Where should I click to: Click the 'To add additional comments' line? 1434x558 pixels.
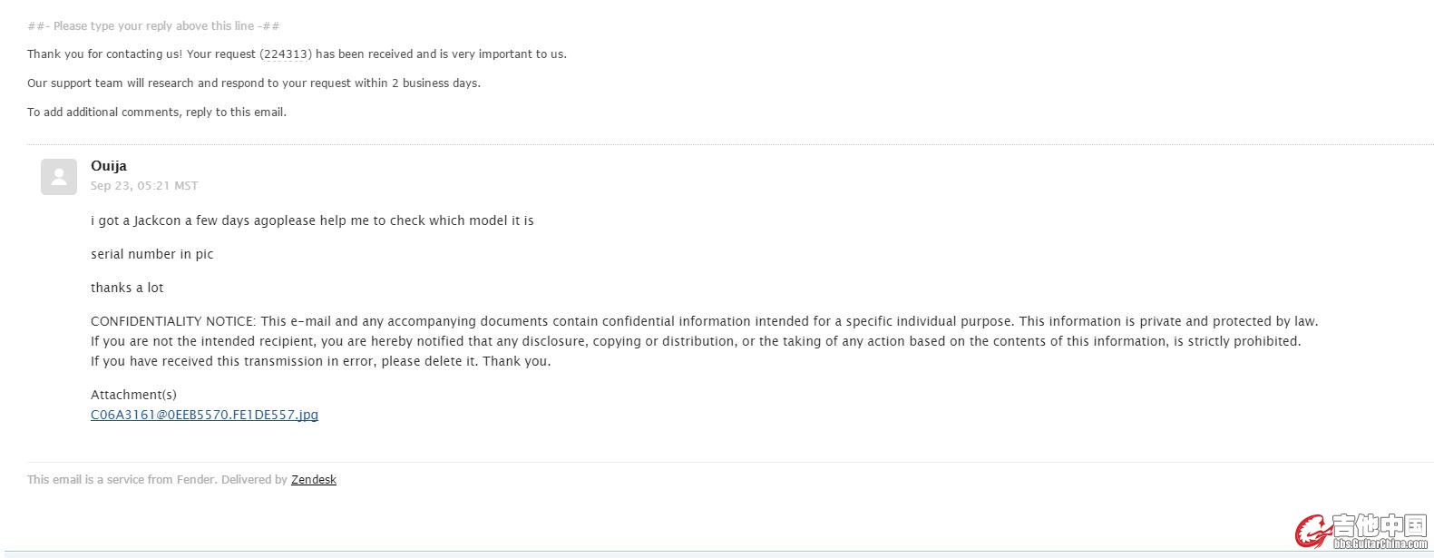[x=156, y=113]
